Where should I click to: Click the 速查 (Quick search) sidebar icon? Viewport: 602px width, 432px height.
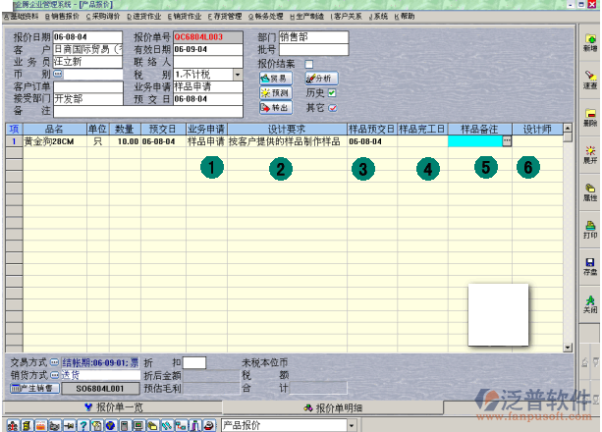click(589, 80)
